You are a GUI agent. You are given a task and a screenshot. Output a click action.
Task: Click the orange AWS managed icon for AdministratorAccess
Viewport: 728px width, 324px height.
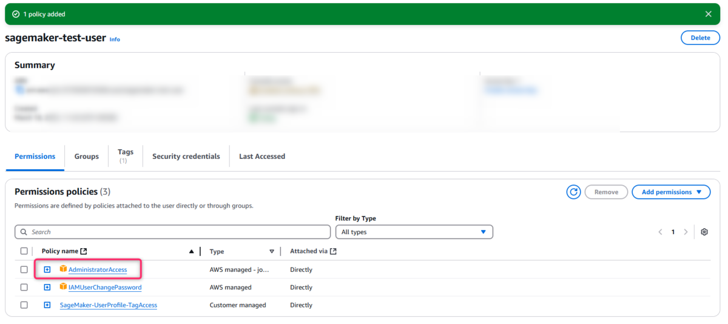coord(63,269)
